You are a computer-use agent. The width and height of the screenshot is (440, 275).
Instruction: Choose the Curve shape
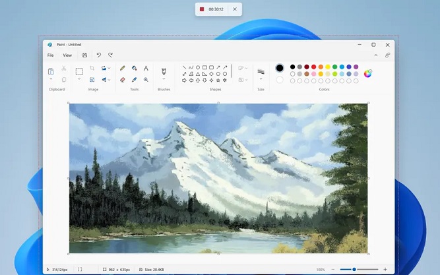pos(191,67)
